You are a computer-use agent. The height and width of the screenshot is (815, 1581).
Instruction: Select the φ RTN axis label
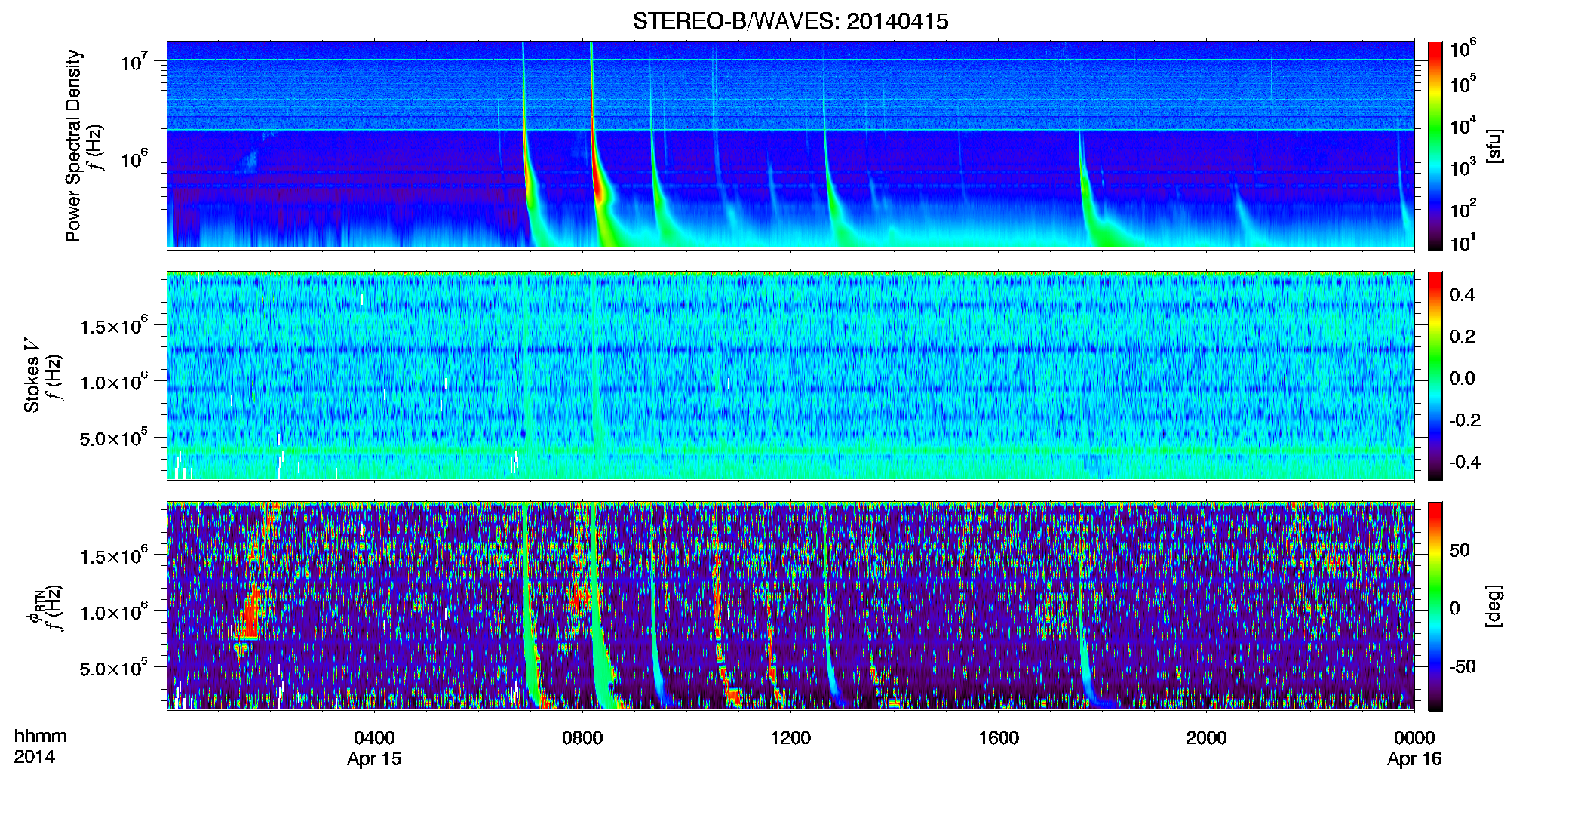35,606
